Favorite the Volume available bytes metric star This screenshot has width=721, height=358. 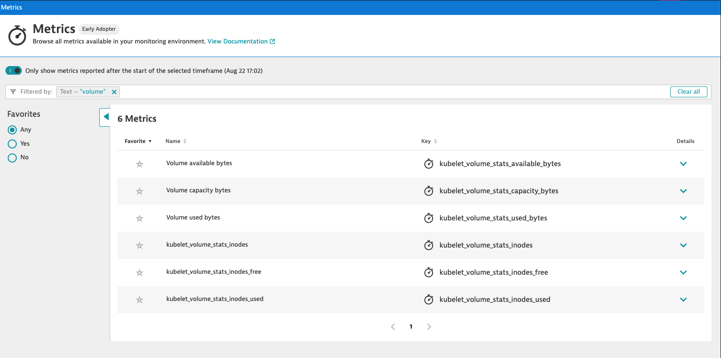tap(140, 164)
